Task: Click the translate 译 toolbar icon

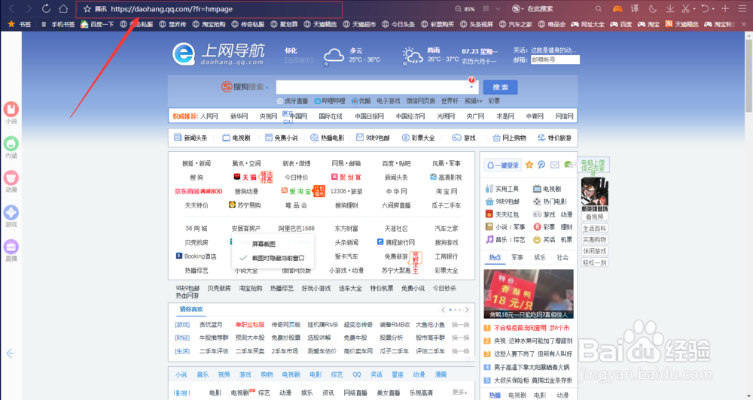Action: pyautogui.click(x=635, y=8)
